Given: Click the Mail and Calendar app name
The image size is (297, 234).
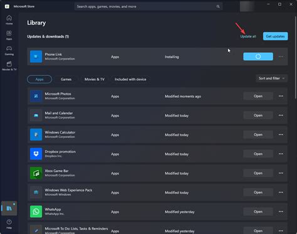Looking at the screenshot, I should pyautogui.click(x=59, y=113).
